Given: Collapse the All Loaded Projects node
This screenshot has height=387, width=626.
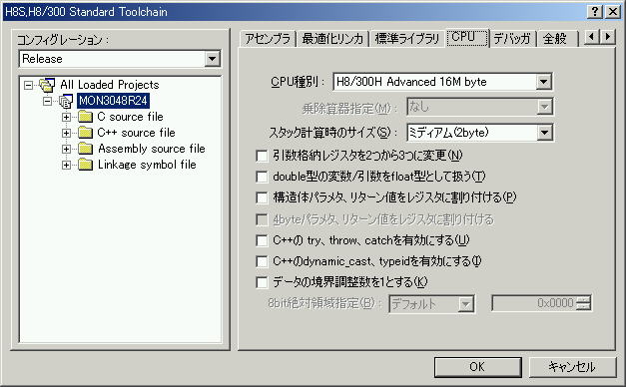Looking at the screenshot, I should point(28,85).
